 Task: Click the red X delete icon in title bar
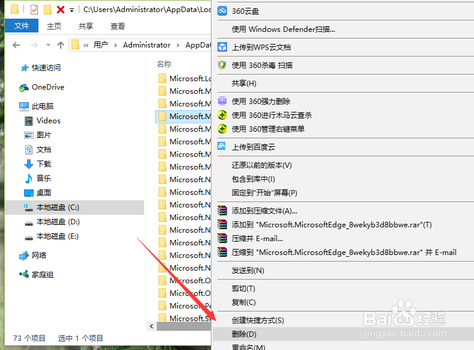click(x=61, y=10)
